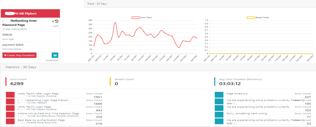Click first 26th Feb point on Breach Trend

click(x=210, y=54)
